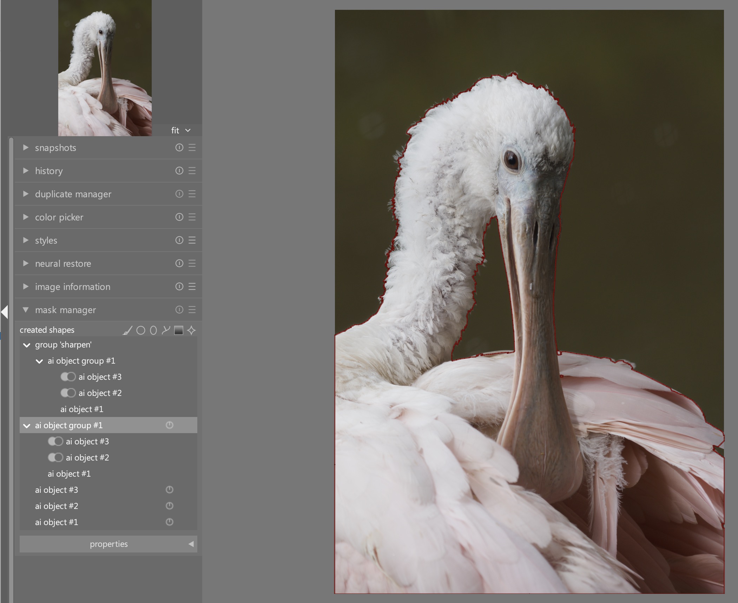The width and height of the screenshot is (738, 603).
Task: Collapse the left panel with side arrow
Action: click(5, 312)
